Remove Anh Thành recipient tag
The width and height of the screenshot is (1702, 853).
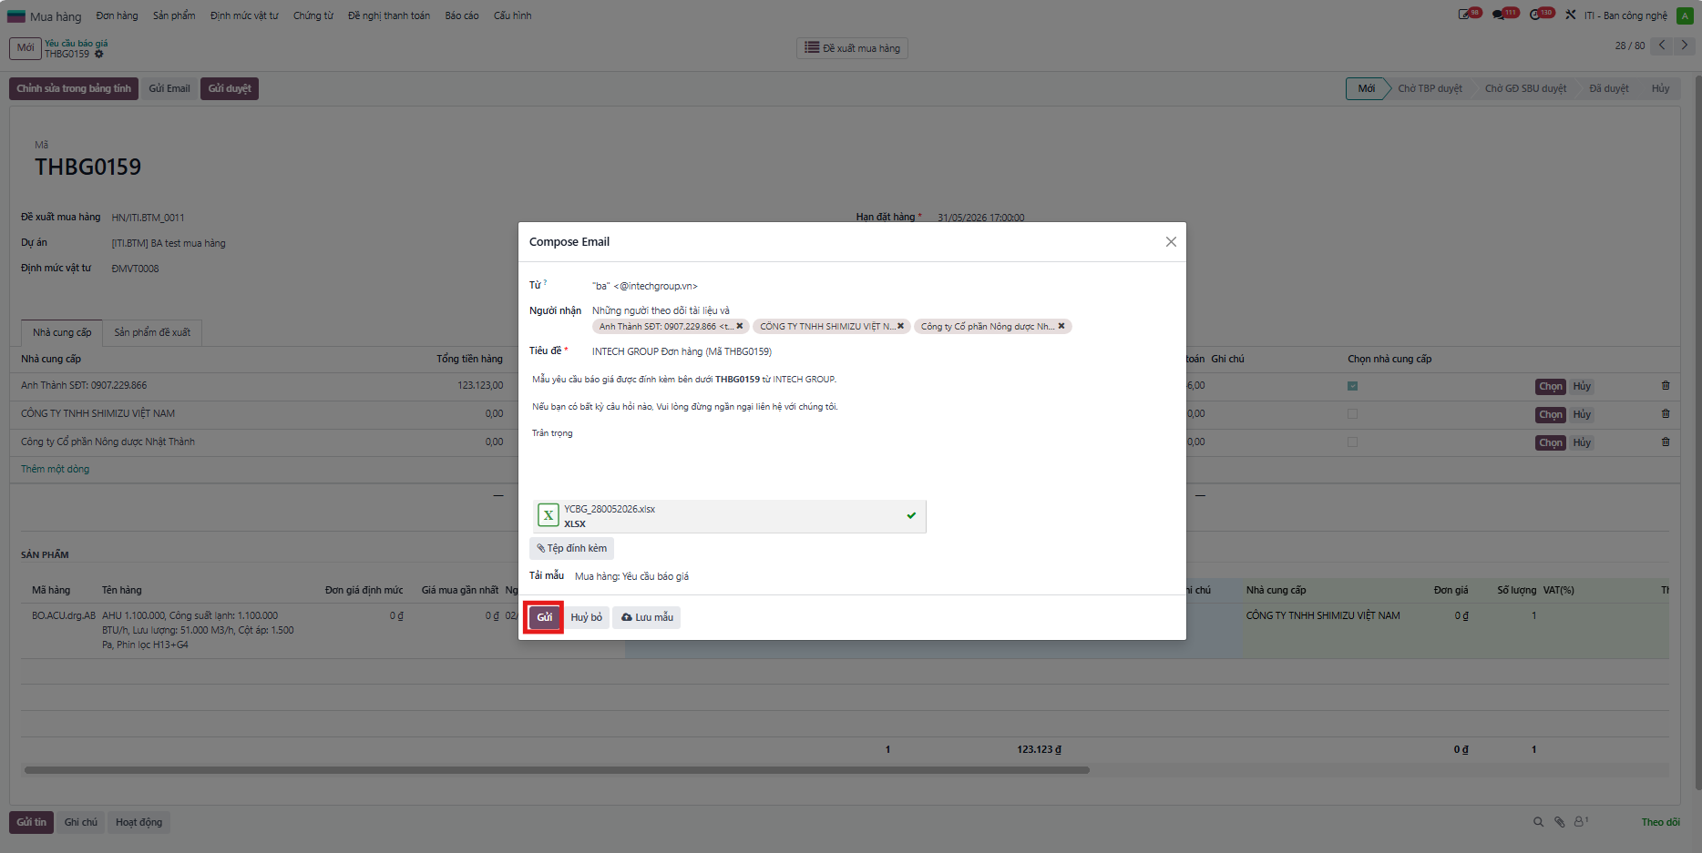tap(740, 326)
